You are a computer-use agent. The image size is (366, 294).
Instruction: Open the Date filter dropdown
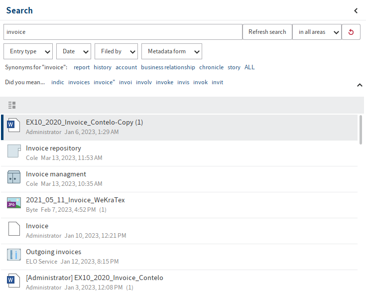[74, 51]
